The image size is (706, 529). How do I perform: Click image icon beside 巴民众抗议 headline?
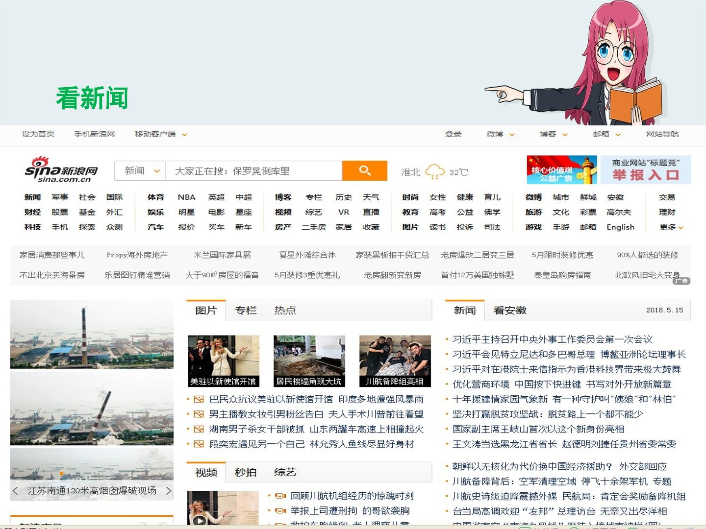[199, 399]
